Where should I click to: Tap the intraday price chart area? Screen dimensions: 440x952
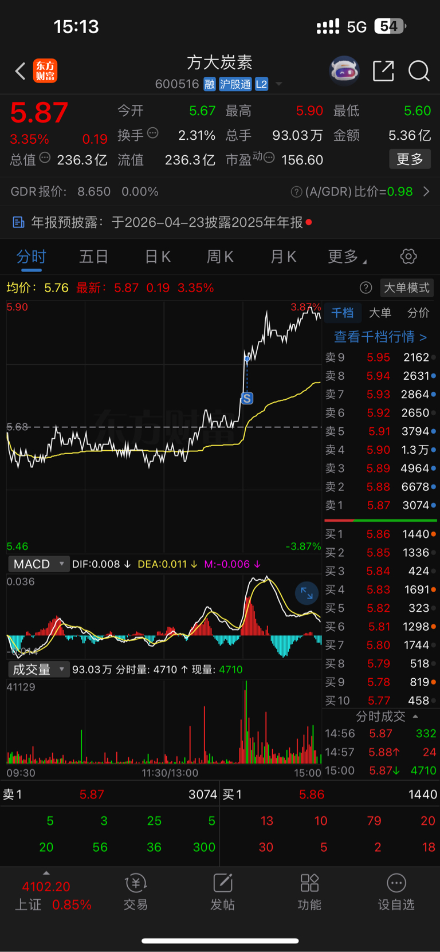[x=164, y=427]
